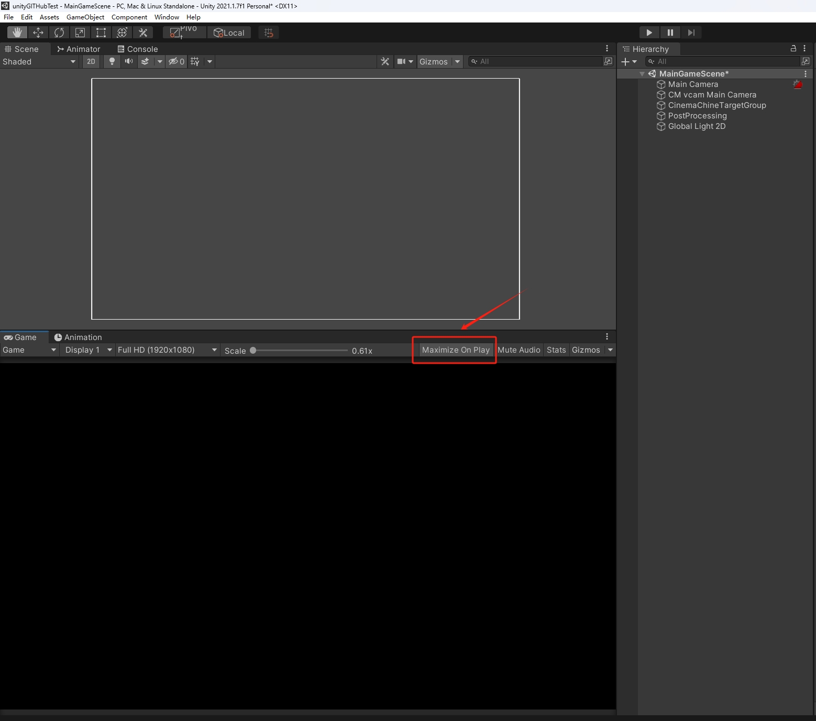The width and height of the screenshot is (816, 721).
Task: Toggle Game view Gizmos button
Action: (586, 350)
